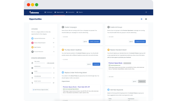Expand See More under Replace Standard Advert

click(x=110, y=77)
